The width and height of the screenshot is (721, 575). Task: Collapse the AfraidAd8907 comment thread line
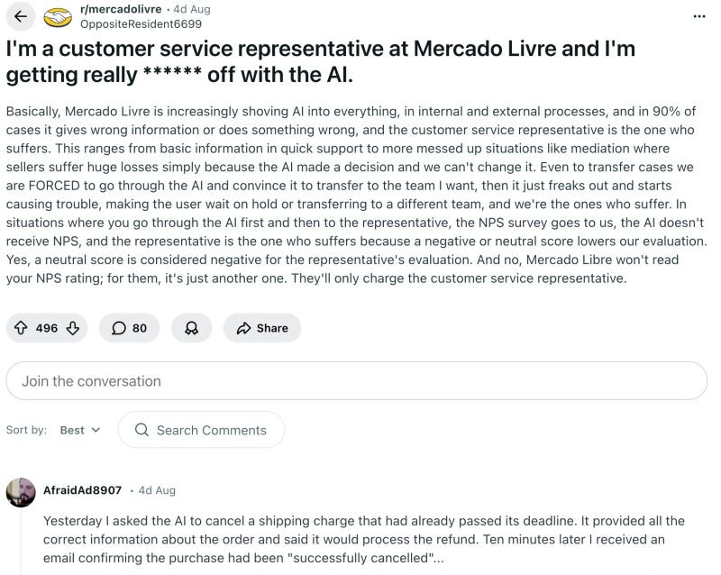[x=21, y=542]
